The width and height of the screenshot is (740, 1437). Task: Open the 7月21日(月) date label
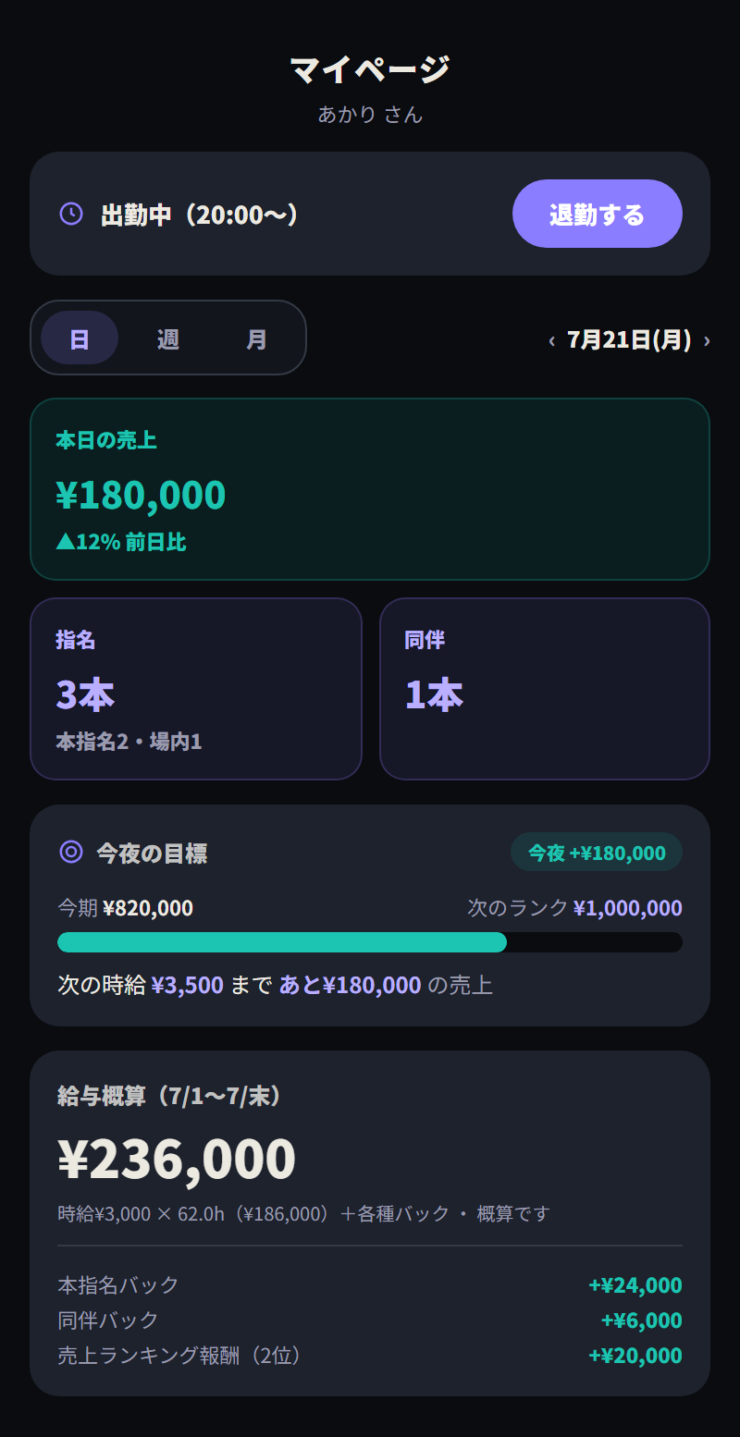coord(629,339)
